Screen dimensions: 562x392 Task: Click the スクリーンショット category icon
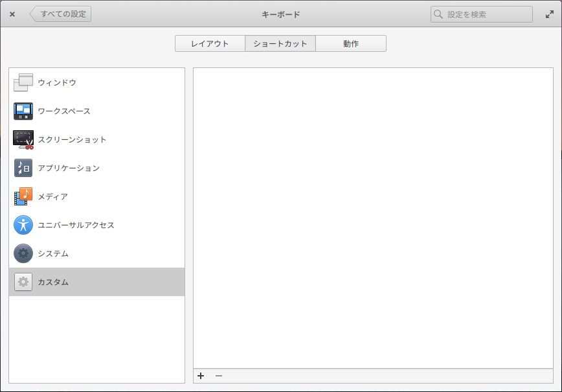click(23, 140)
